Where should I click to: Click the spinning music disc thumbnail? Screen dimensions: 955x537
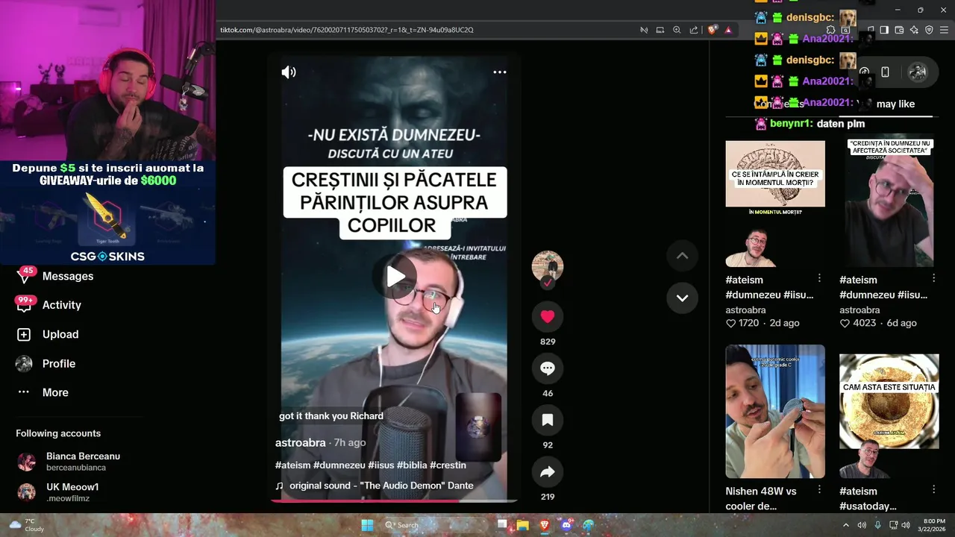478,427
